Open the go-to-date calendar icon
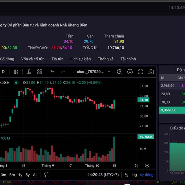Screen dimensions: 185x185 click(47, 175)
